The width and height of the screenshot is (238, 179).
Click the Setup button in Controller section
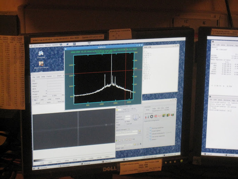pyautogui.click(x=148, y=110)
